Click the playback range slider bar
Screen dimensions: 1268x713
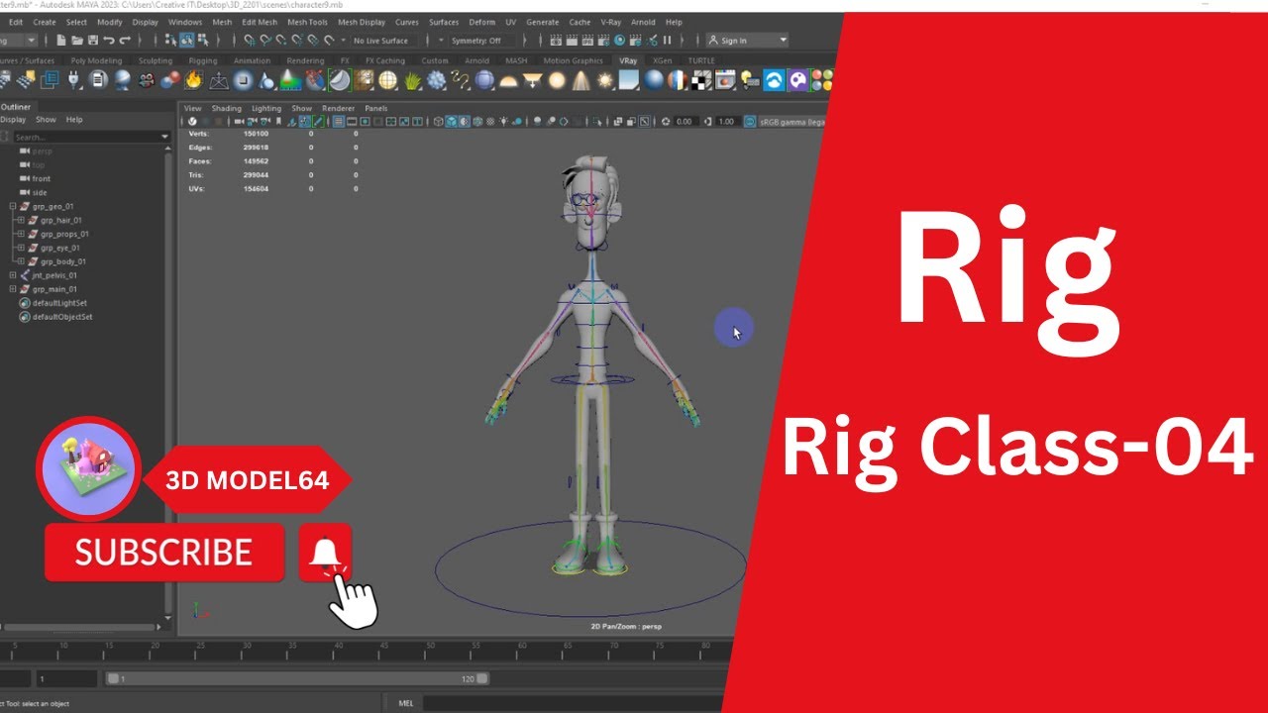click(297, 679)
